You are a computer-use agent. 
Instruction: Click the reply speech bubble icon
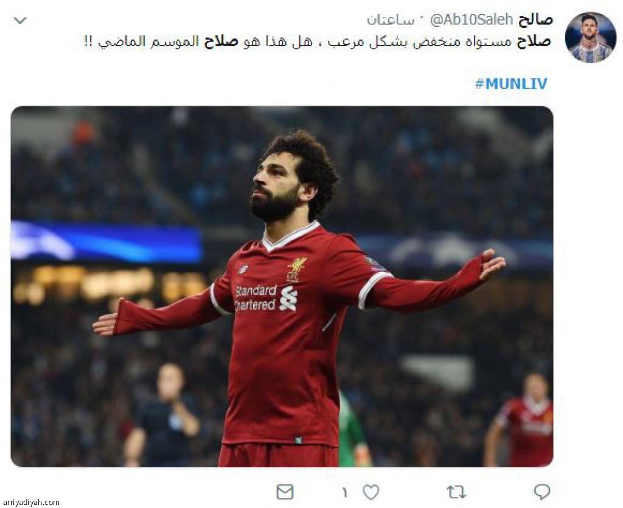point(542,492)
